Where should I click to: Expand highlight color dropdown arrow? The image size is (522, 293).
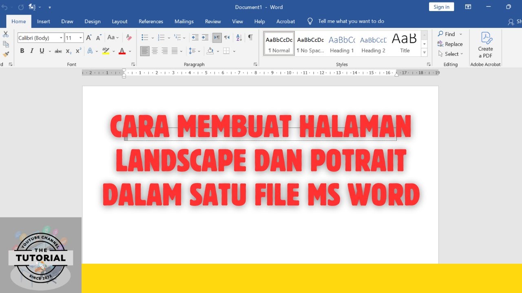113,51
